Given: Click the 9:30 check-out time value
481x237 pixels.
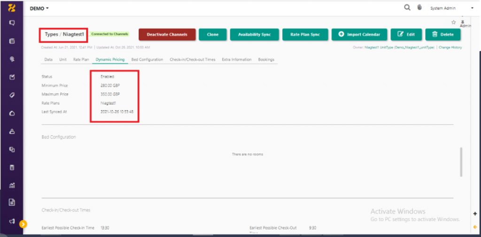Looking at the screenshot, I should tap(312, 228).
